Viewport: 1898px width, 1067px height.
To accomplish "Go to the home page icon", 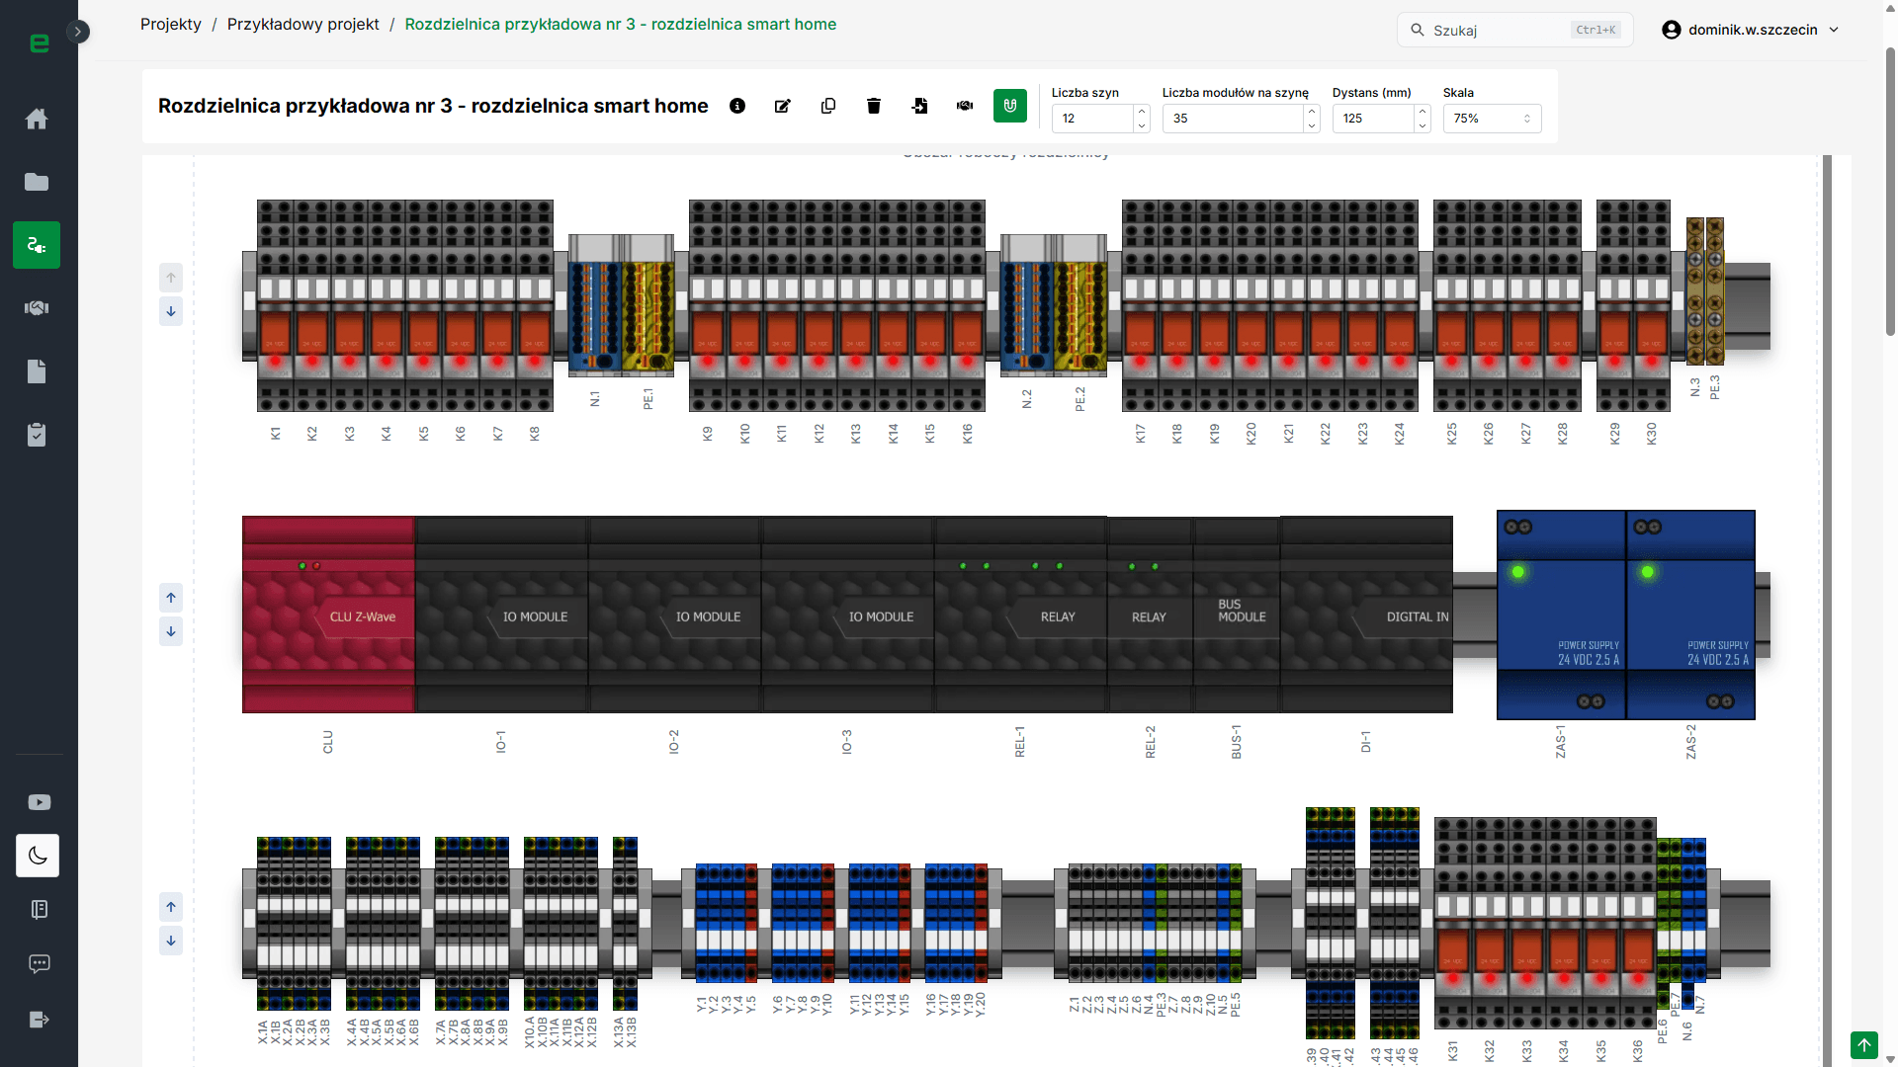I will click(37, 119).
